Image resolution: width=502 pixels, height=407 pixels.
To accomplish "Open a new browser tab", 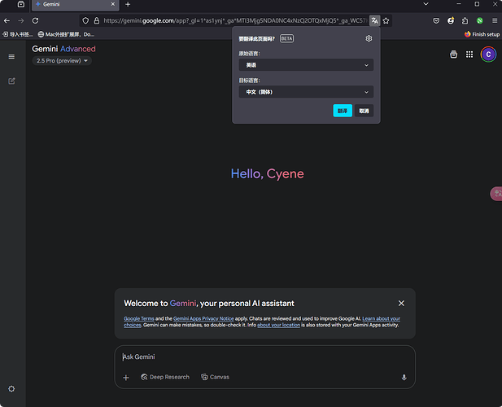I will pos(128,5).
